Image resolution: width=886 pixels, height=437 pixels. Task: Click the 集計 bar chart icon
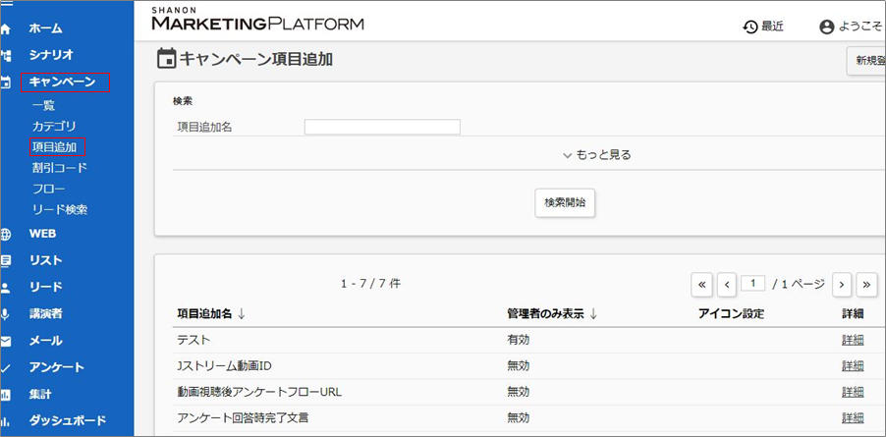[x=6, y=394]
